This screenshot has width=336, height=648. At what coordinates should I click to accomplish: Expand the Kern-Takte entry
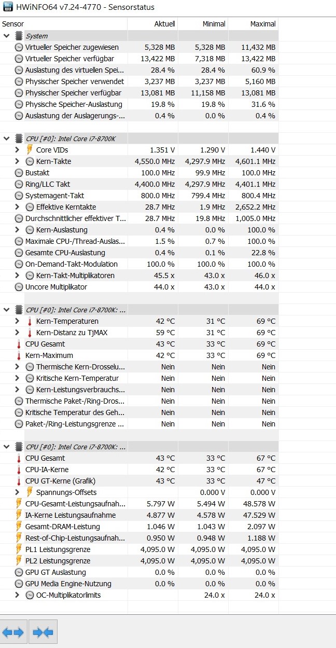[17, 161]
